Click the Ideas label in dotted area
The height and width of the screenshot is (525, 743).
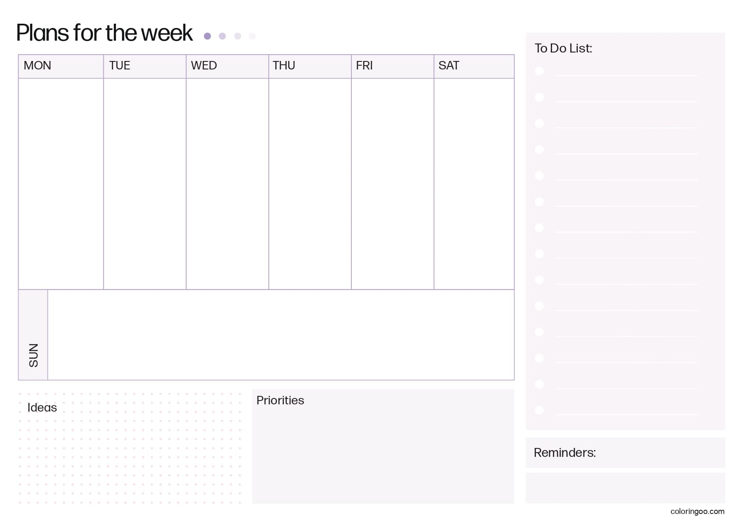[x=42, y=408]
